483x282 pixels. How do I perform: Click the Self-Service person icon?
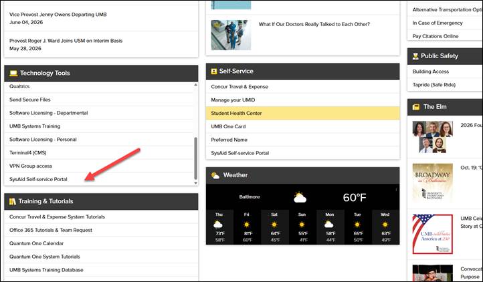click(214, 72)
